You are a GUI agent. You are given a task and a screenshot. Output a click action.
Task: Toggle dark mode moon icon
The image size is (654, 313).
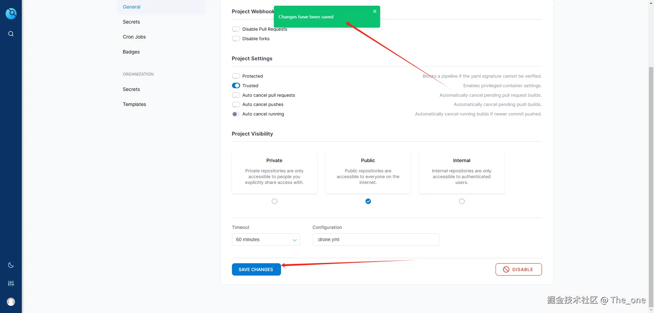tap(11, 265)
